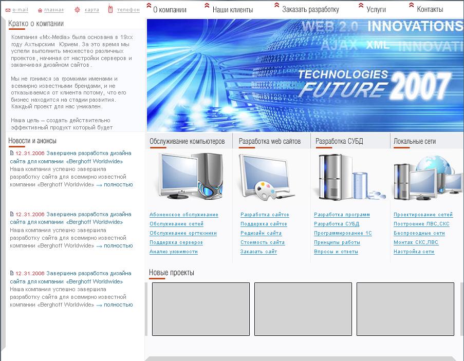The height and width of the screenshot is (361, 464).
Task: Click the e-mail envelope icon
Action: 8,10
